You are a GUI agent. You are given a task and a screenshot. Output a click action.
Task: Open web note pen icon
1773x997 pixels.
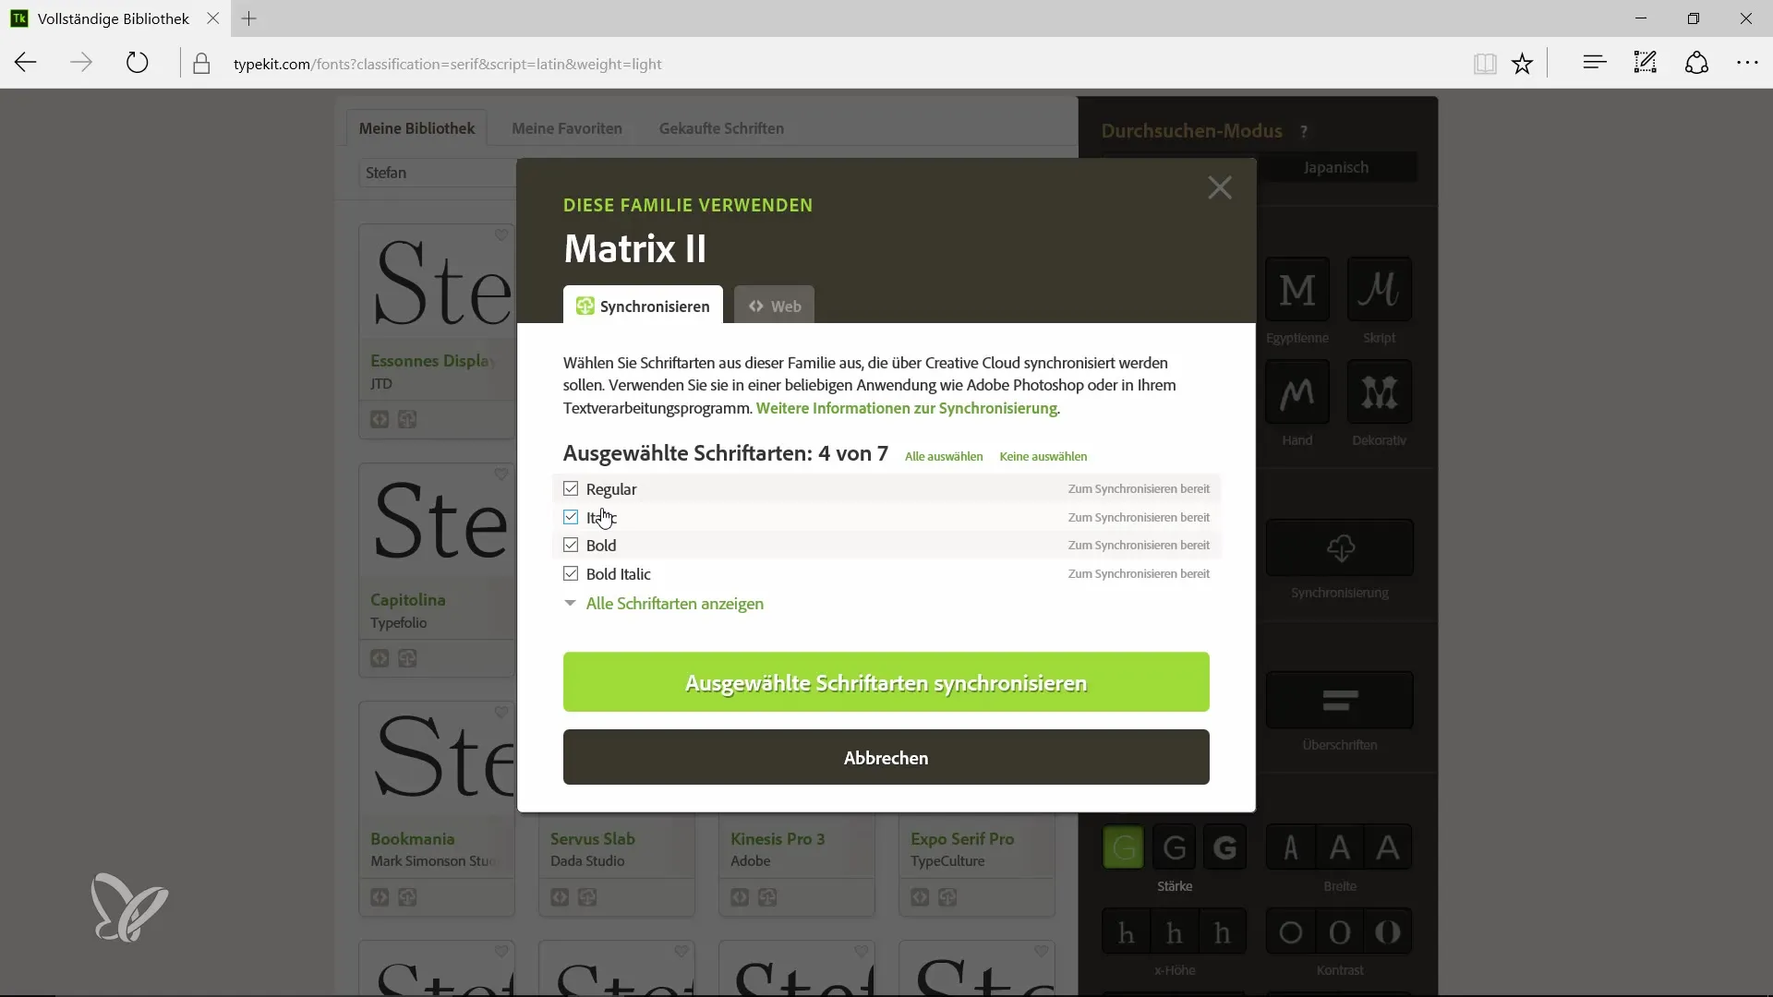pos(1646,63)
